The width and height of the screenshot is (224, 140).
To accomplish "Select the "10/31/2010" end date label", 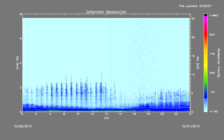I will 190,126.
